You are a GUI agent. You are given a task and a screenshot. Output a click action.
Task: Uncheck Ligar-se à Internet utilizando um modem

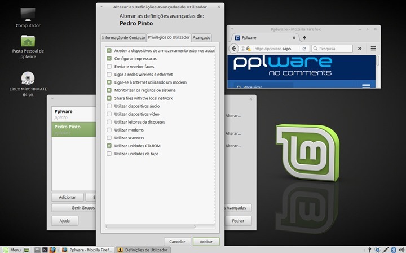point(109,82)
